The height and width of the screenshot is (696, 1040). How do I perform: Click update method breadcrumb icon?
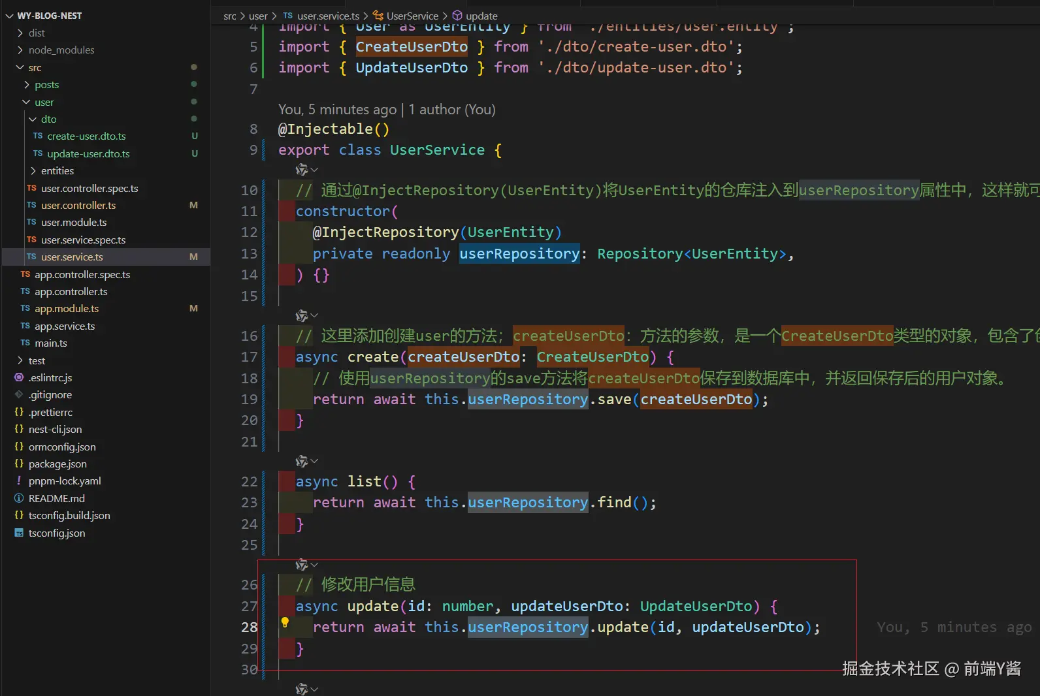click(457, 16)
